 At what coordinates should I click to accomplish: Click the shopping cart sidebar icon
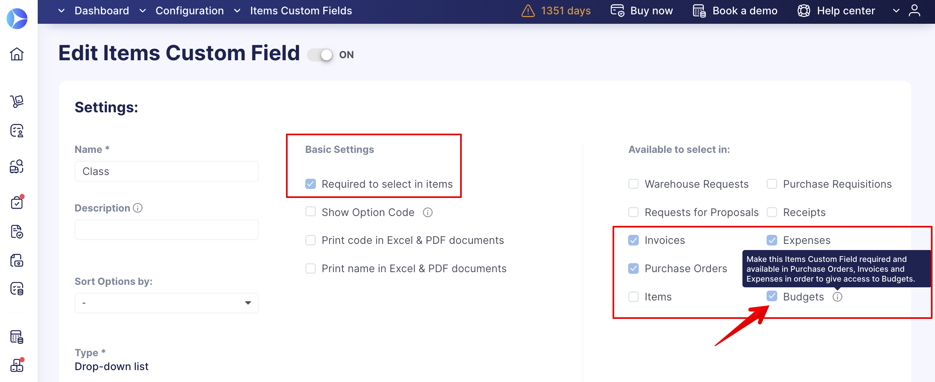[x=17, y=101]
